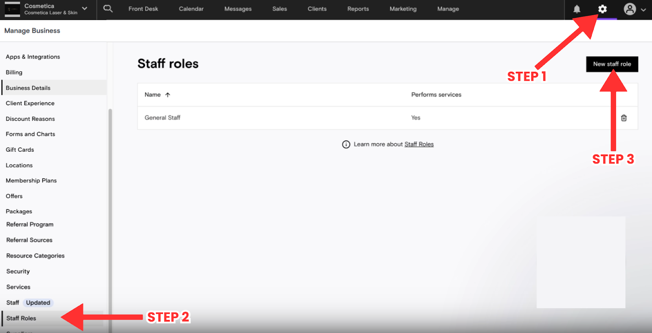Open Gift Cards settings
Screen dimensions: 652x333
coord(20,150)
